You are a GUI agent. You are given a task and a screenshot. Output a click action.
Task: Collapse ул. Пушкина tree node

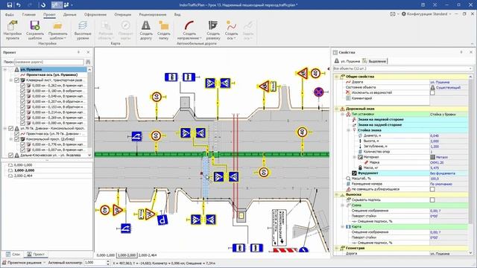point(5,69)
